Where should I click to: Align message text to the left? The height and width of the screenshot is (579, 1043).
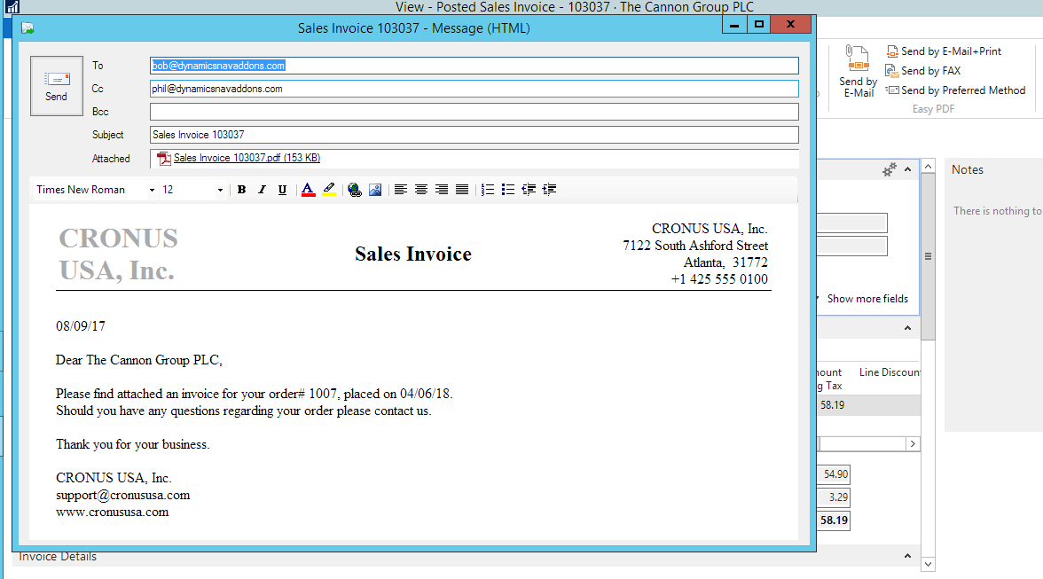(401, 190)
